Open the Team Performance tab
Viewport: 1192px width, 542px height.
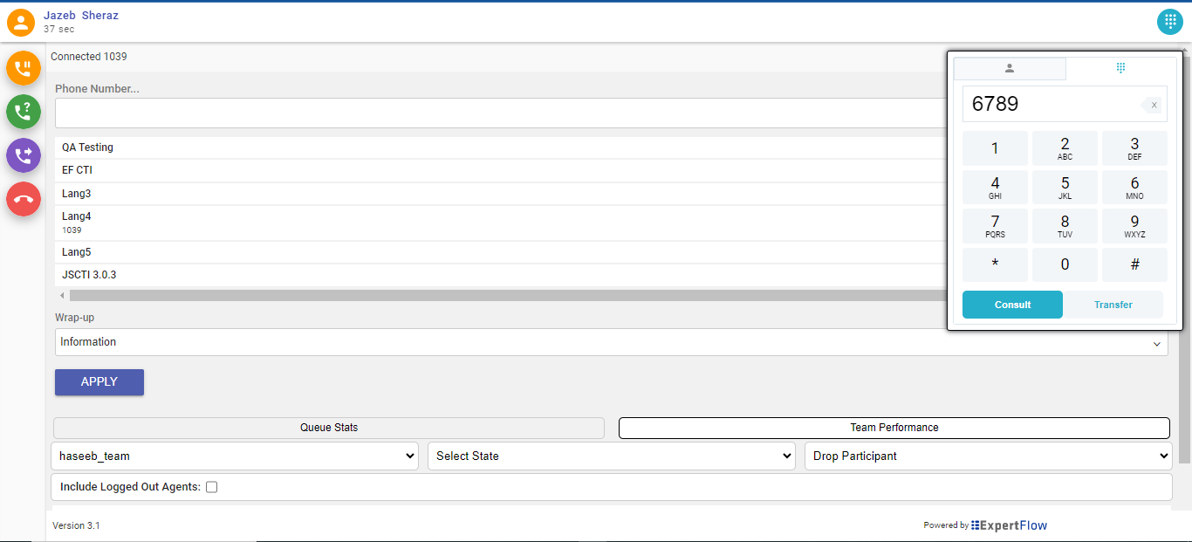pyautogui.click(x=894, y=428)
